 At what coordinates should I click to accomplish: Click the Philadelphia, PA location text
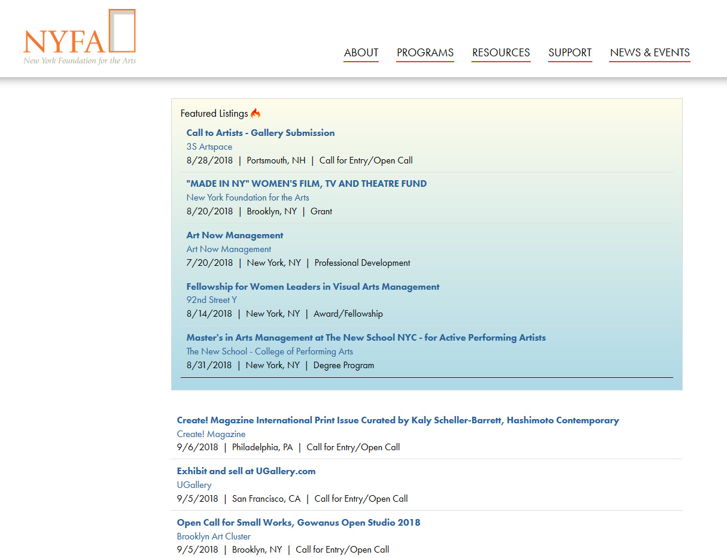coord(263,447)
